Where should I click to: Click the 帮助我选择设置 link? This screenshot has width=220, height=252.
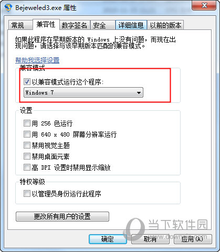tap(37, 60)
